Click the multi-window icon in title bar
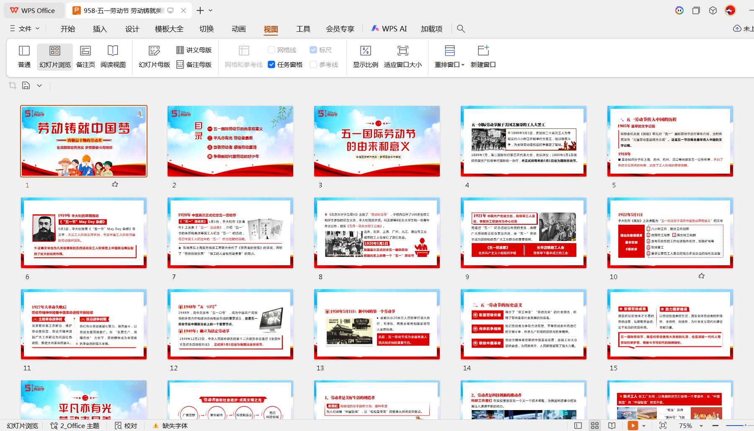 click(696, 10)
